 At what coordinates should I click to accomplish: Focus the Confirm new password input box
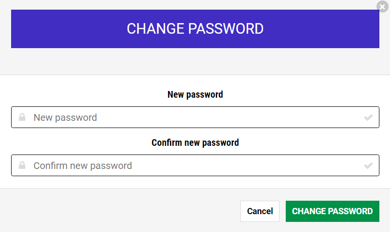(195, 165)
